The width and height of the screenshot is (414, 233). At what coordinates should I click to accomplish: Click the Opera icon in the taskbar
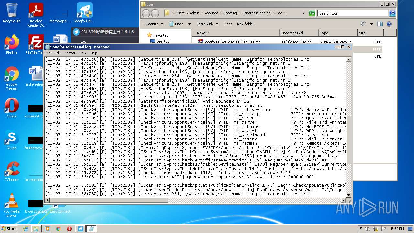pos(69,229)
